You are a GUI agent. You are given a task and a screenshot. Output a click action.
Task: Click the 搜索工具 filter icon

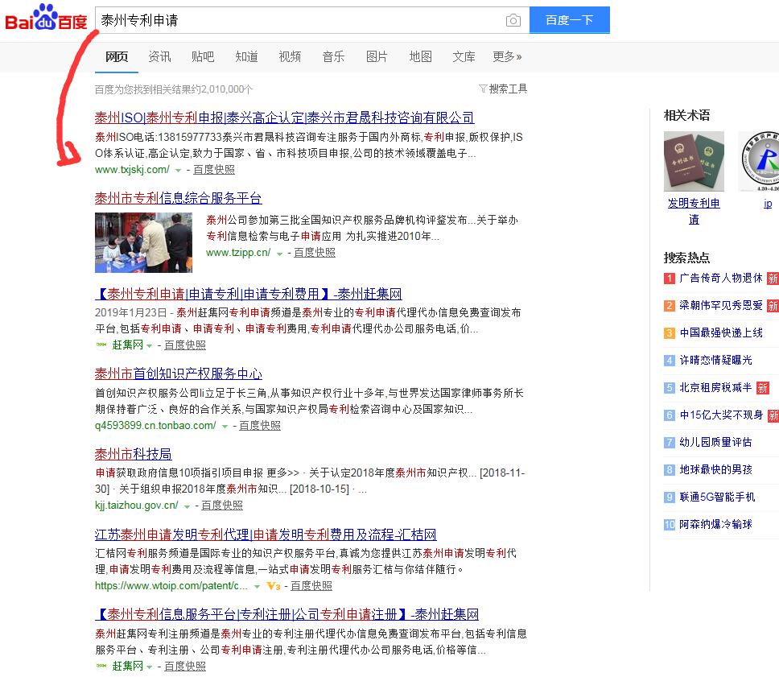(x=482, y=89)
